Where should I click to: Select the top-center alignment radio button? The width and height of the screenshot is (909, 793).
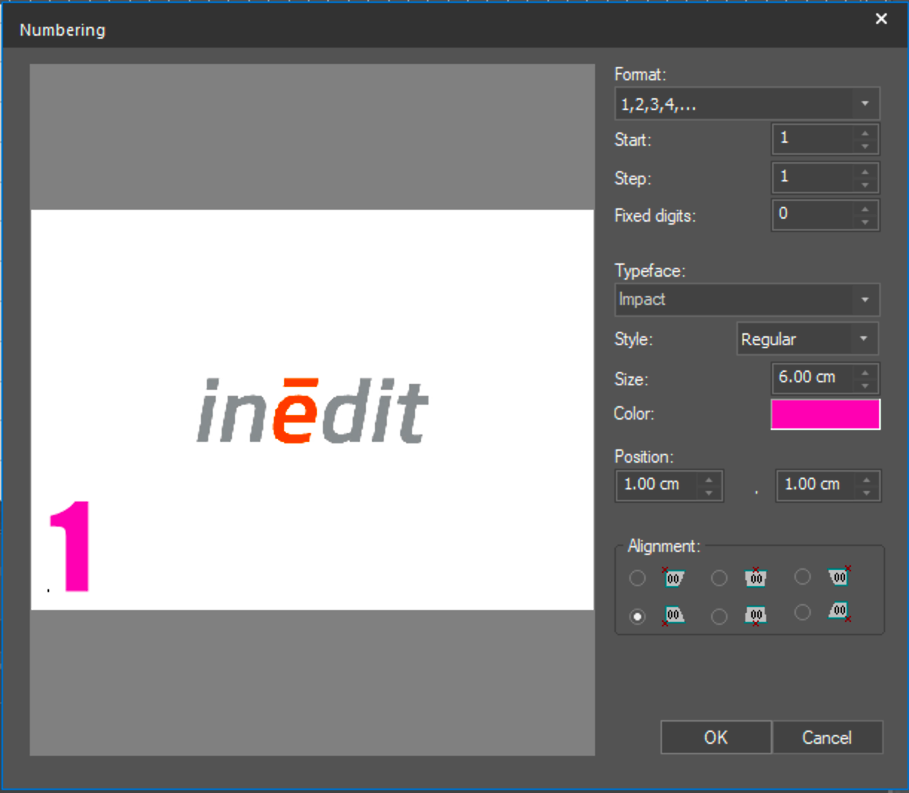click(719, 578)
